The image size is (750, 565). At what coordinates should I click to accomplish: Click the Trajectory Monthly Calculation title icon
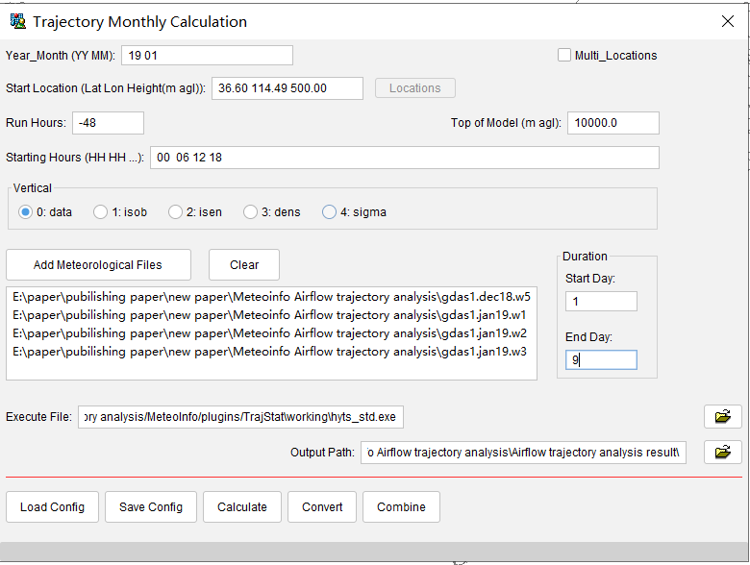(x=16, y=21)
